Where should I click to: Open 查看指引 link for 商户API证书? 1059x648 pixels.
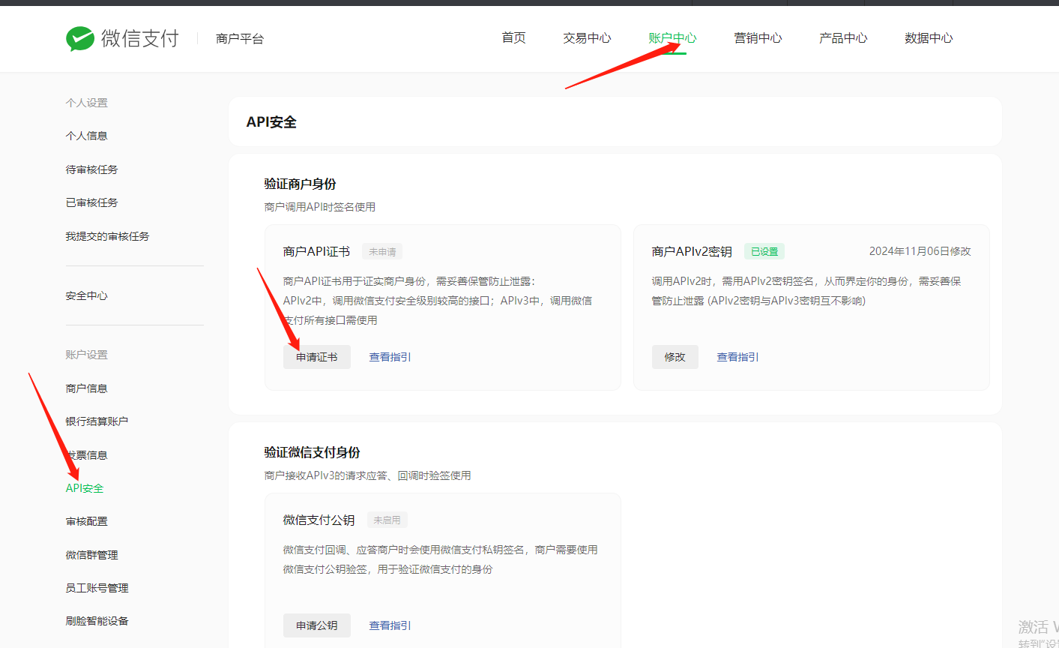click(390, 357)
